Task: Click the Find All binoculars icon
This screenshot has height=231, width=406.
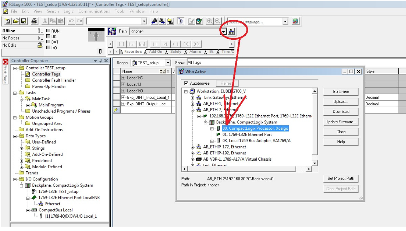Action: pos(170,22)
